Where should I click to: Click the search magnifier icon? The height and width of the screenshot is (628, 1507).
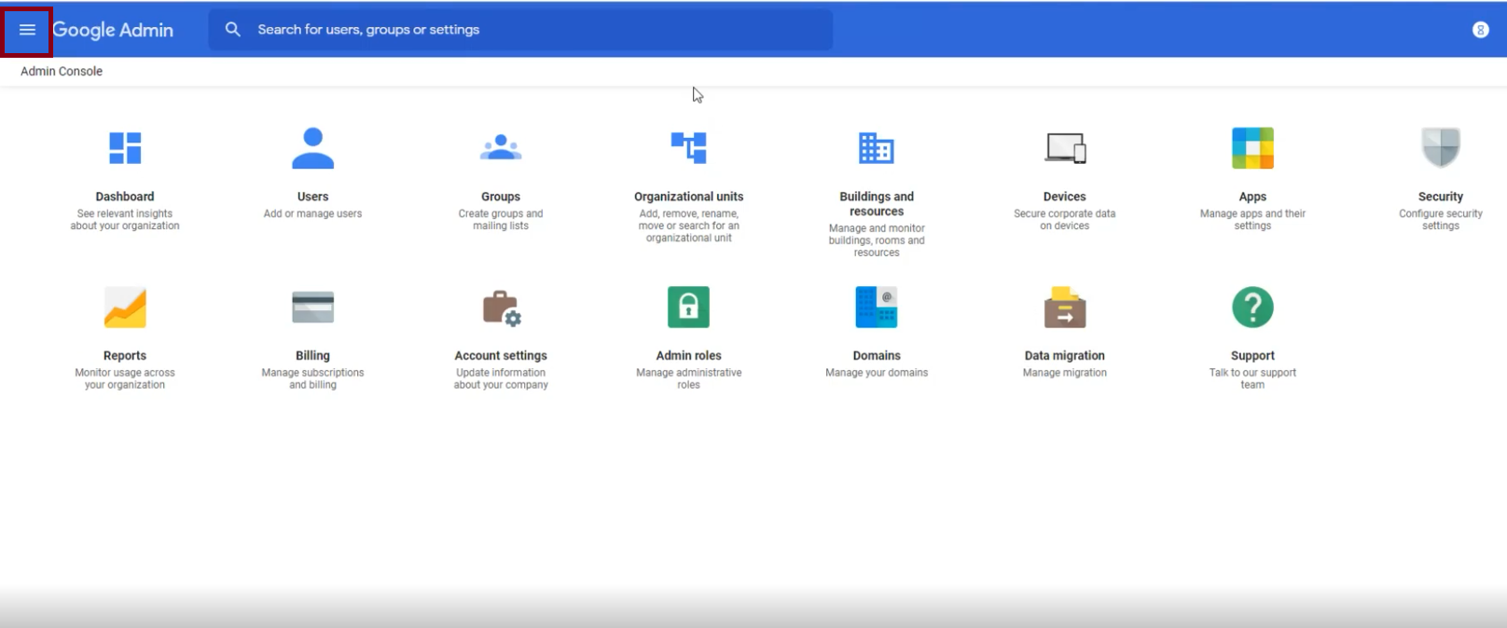point(233,30)
